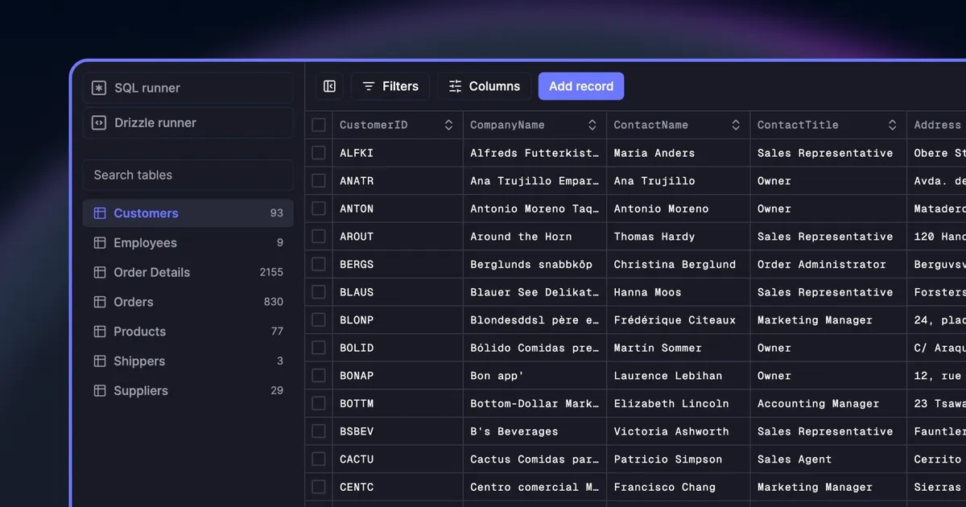The image size is (966, 507).
Task: Focus the Search tables field
Action: [188, 175]
